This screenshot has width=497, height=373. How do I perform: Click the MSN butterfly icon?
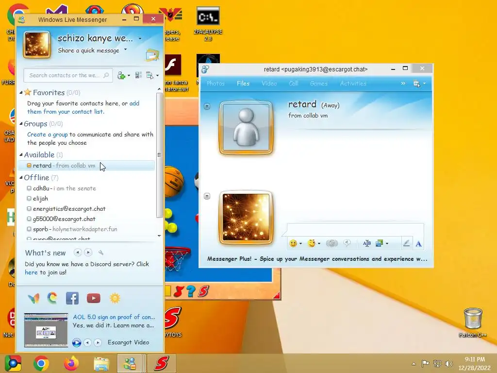click(33, 298)
